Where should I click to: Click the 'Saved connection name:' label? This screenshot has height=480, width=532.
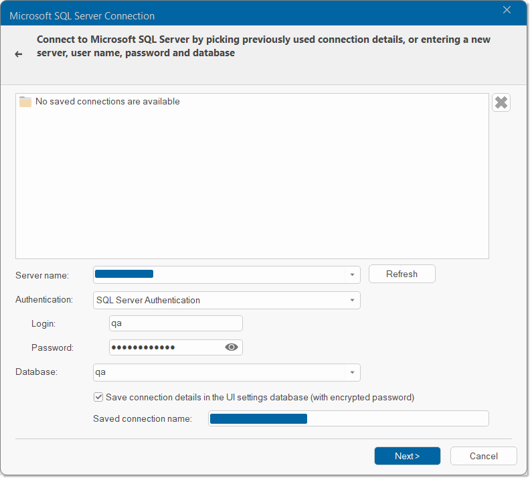click(x=143, y=420)
